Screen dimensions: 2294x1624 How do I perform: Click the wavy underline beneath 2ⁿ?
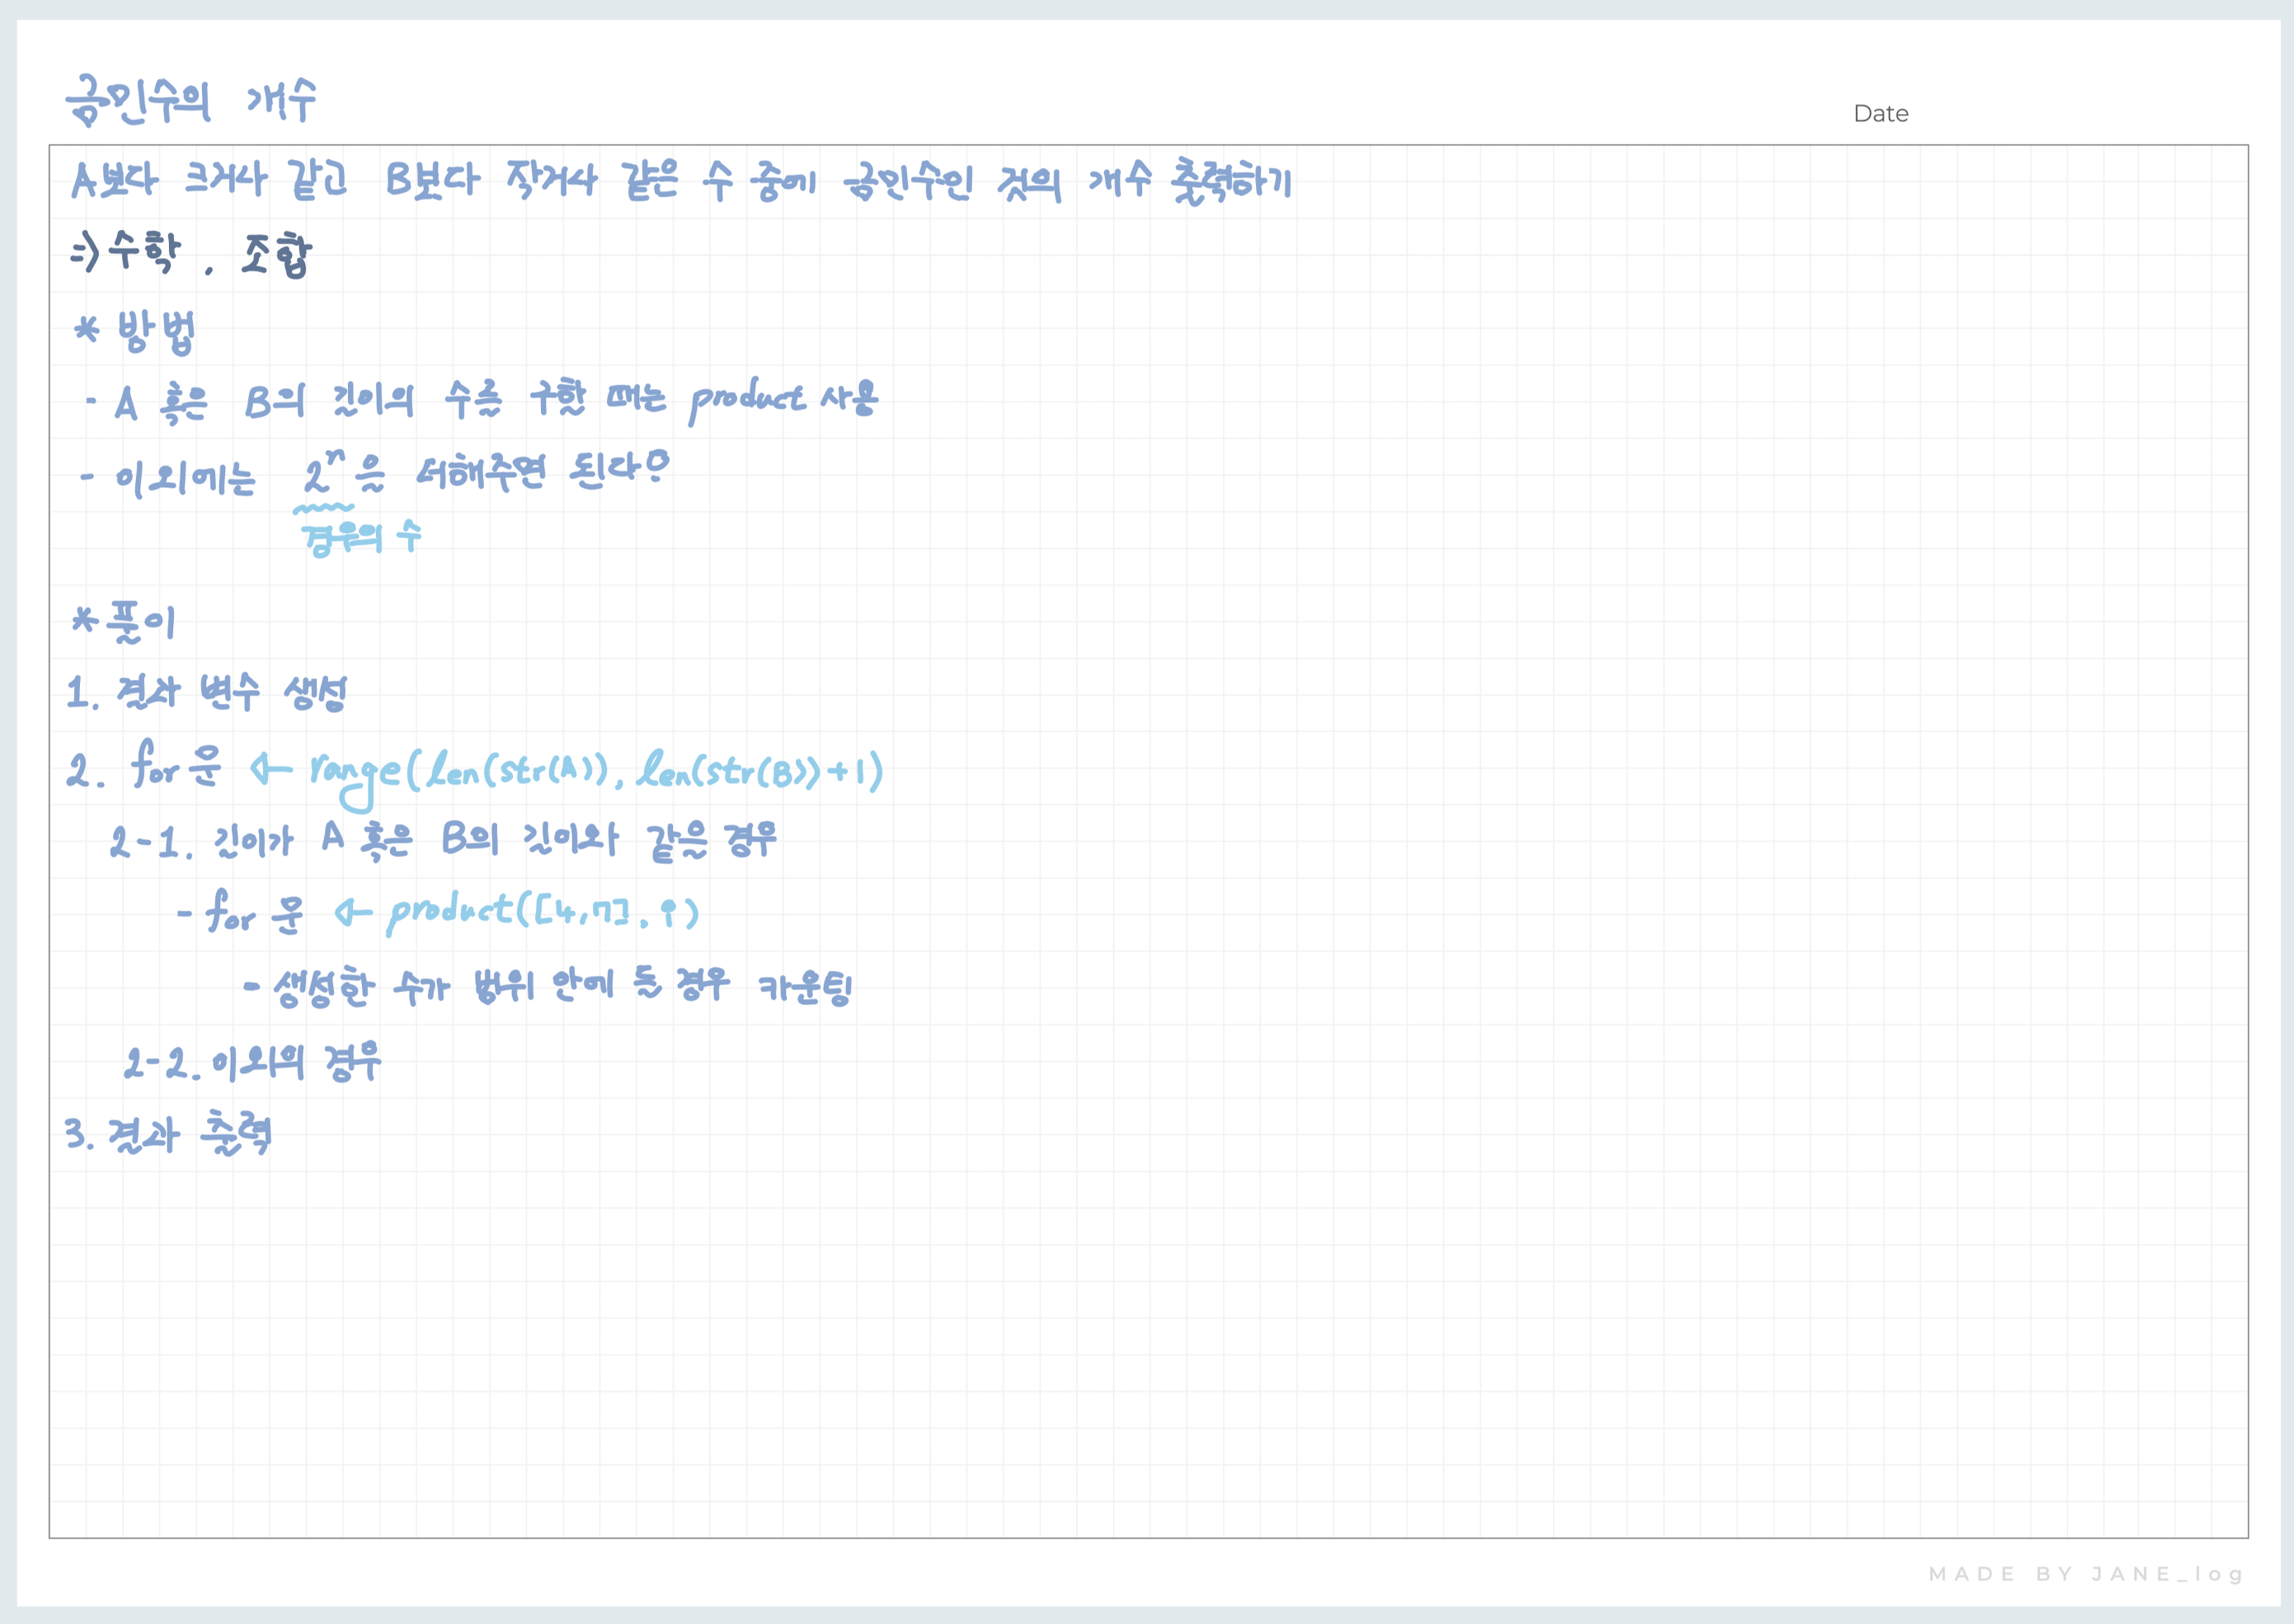[323, 509]
